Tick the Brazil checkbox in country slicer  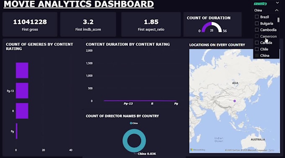pyautogui.click(x=256, y=17)
